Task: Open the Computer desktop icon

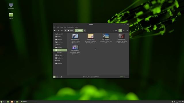Action: click(x=11, y=6)
